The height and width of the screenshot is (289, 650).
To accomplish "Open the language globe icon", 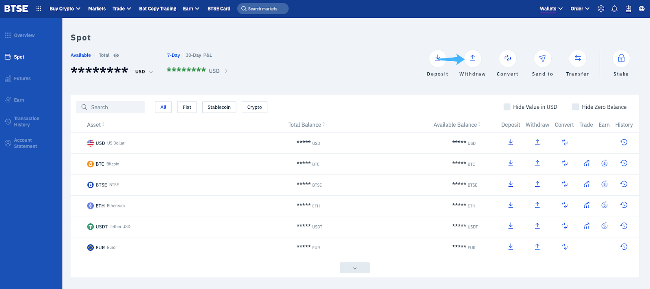I will click(x=641, y=9).
